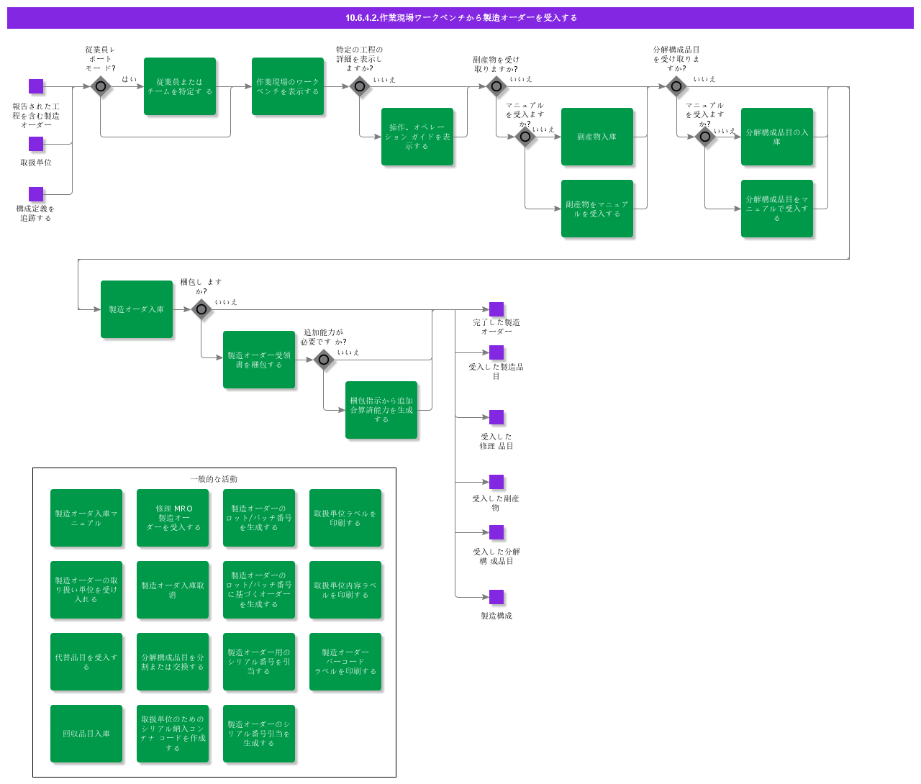
Task: Select the 受入した副産物 purple output event
Action: 496,482
